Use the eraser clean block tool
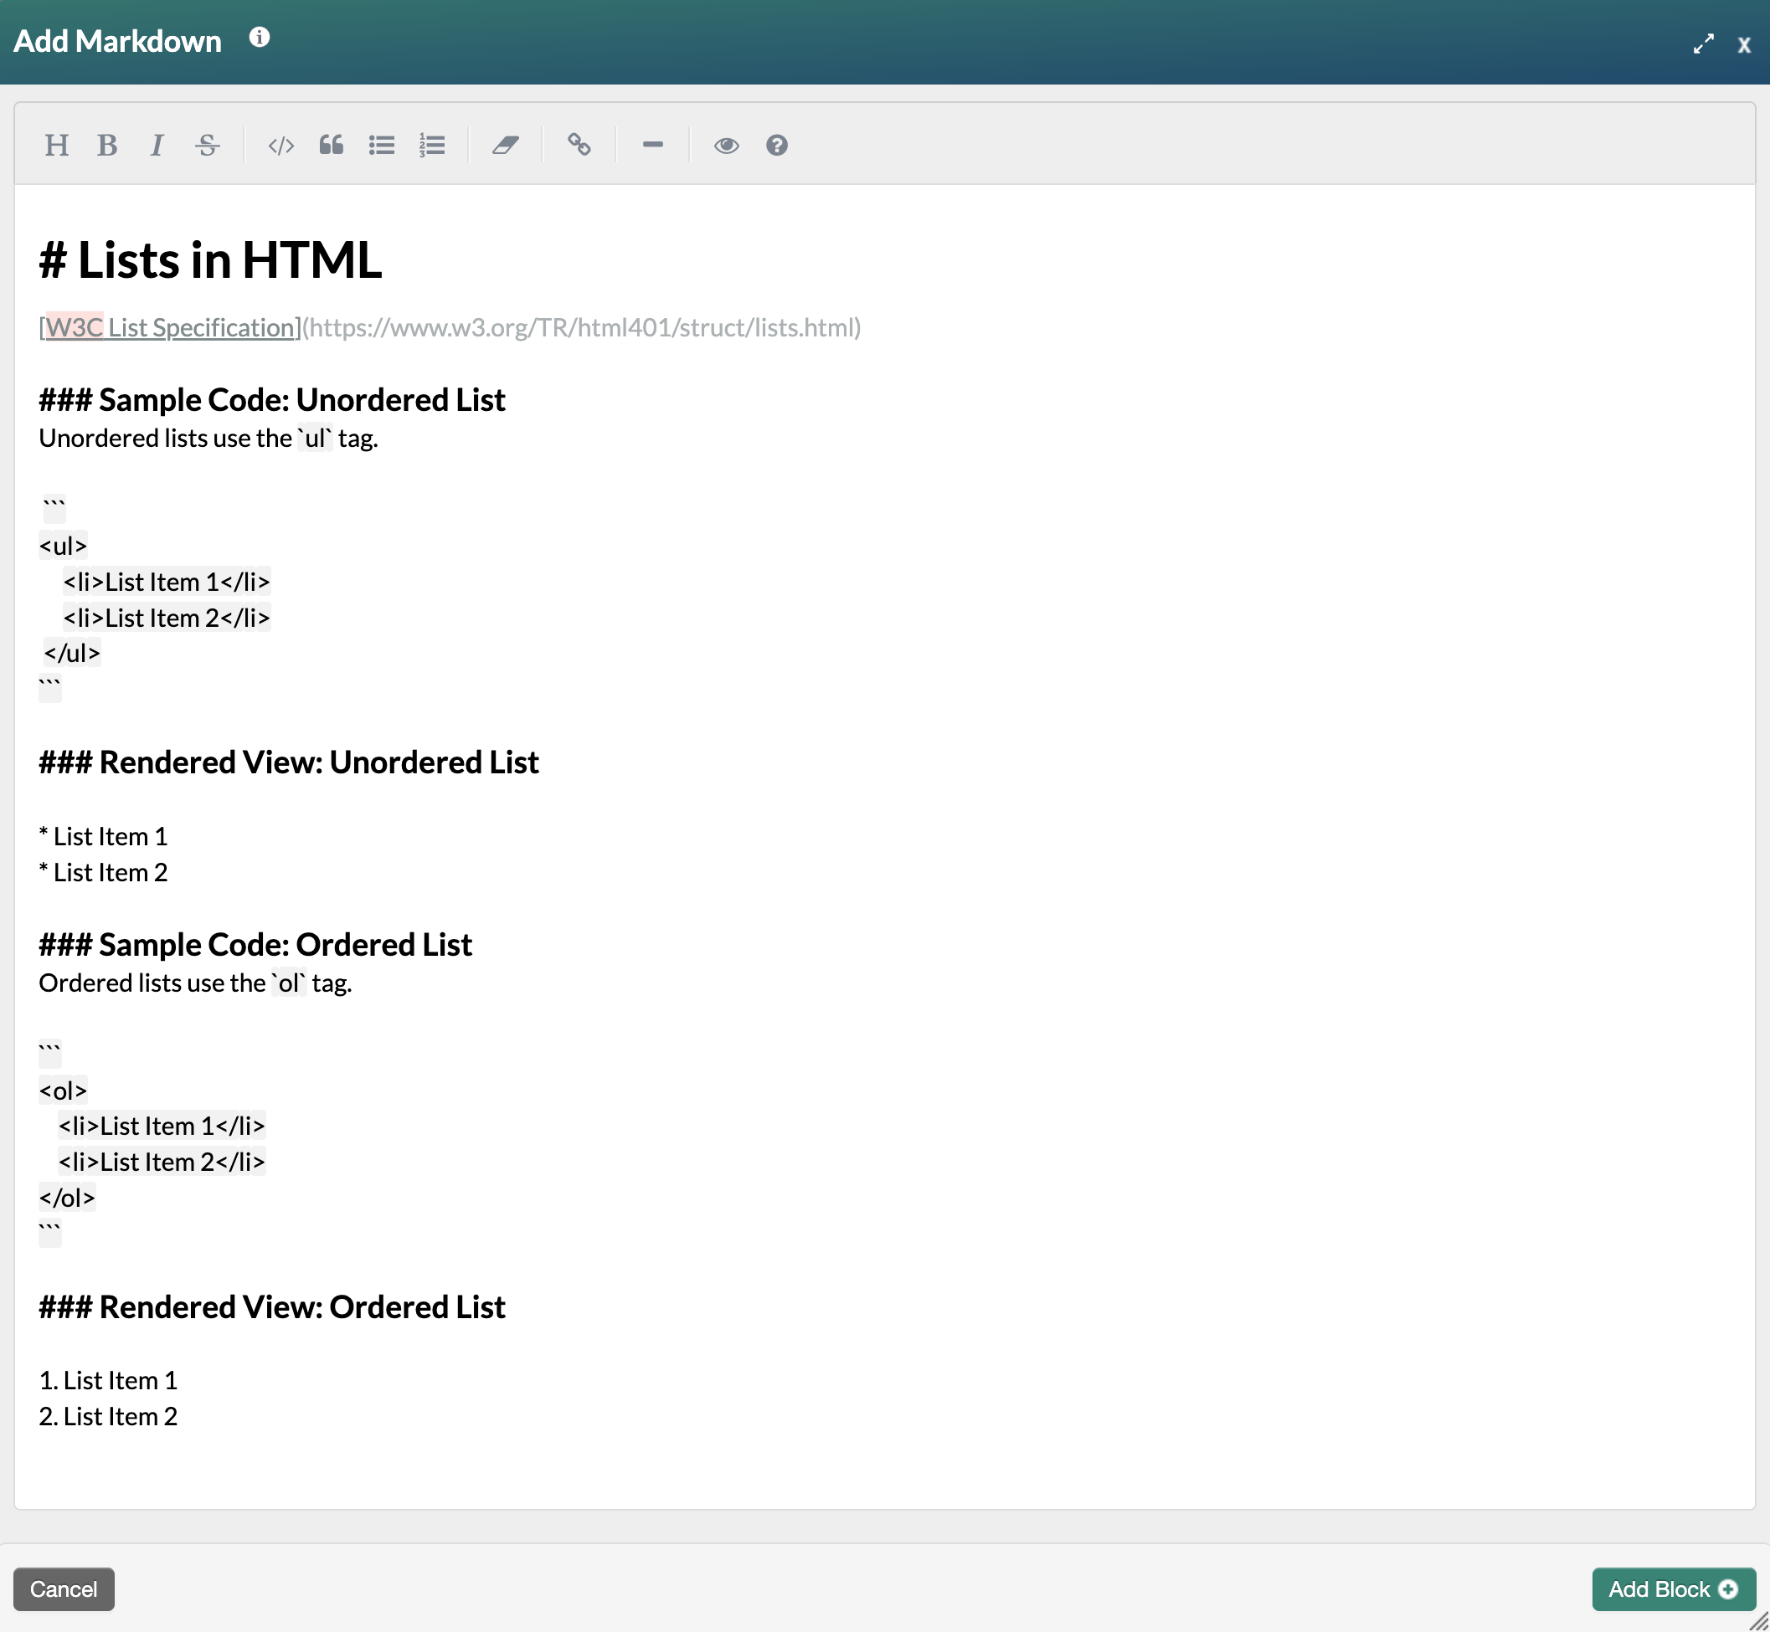Image resolution: width=1770 pixels, height=1632 pixels. [506, 145]
